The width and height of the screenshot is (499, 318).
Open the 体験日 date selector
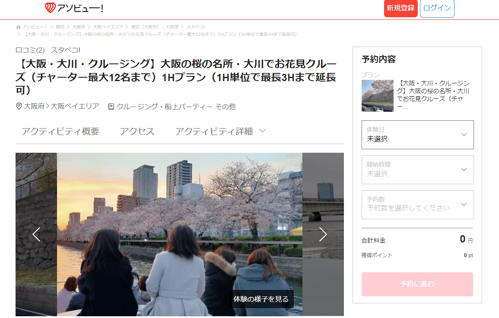[x=417, y=135]
